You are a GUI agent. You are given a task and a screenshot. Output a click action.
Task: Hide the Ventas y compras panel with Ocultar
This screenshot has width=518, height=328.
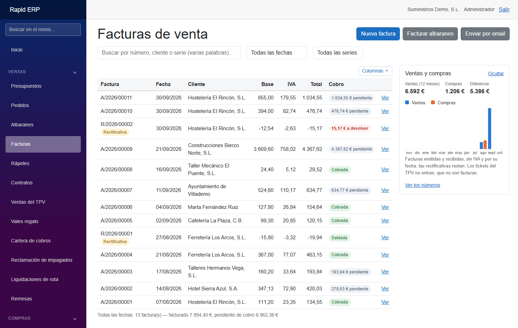pos(496,74)
